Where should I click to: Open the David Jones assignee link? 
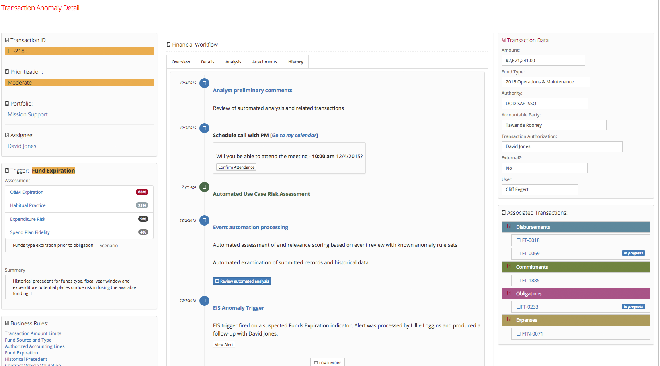[x=22, y=146]
